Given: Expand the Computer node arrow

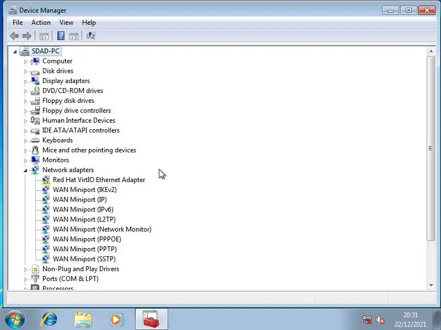Looking at the screenshot, I should (x=25, y=62).
